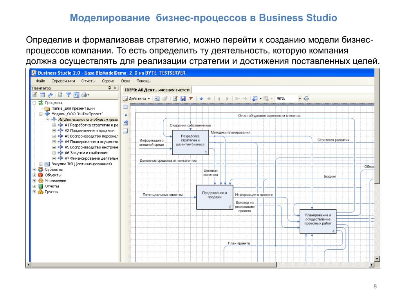
Task: Click the table view icon in Навигатор toolbar
Action: [42, 95]
